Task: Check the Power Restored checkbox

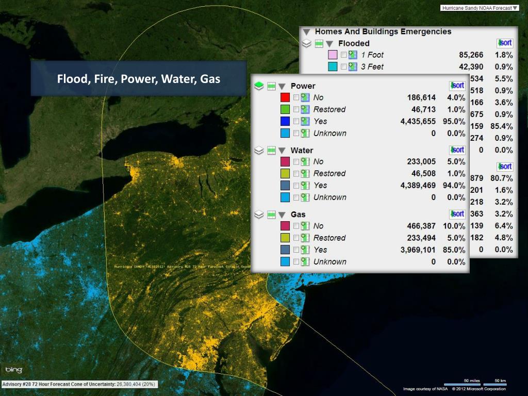Action: [296, 109]
